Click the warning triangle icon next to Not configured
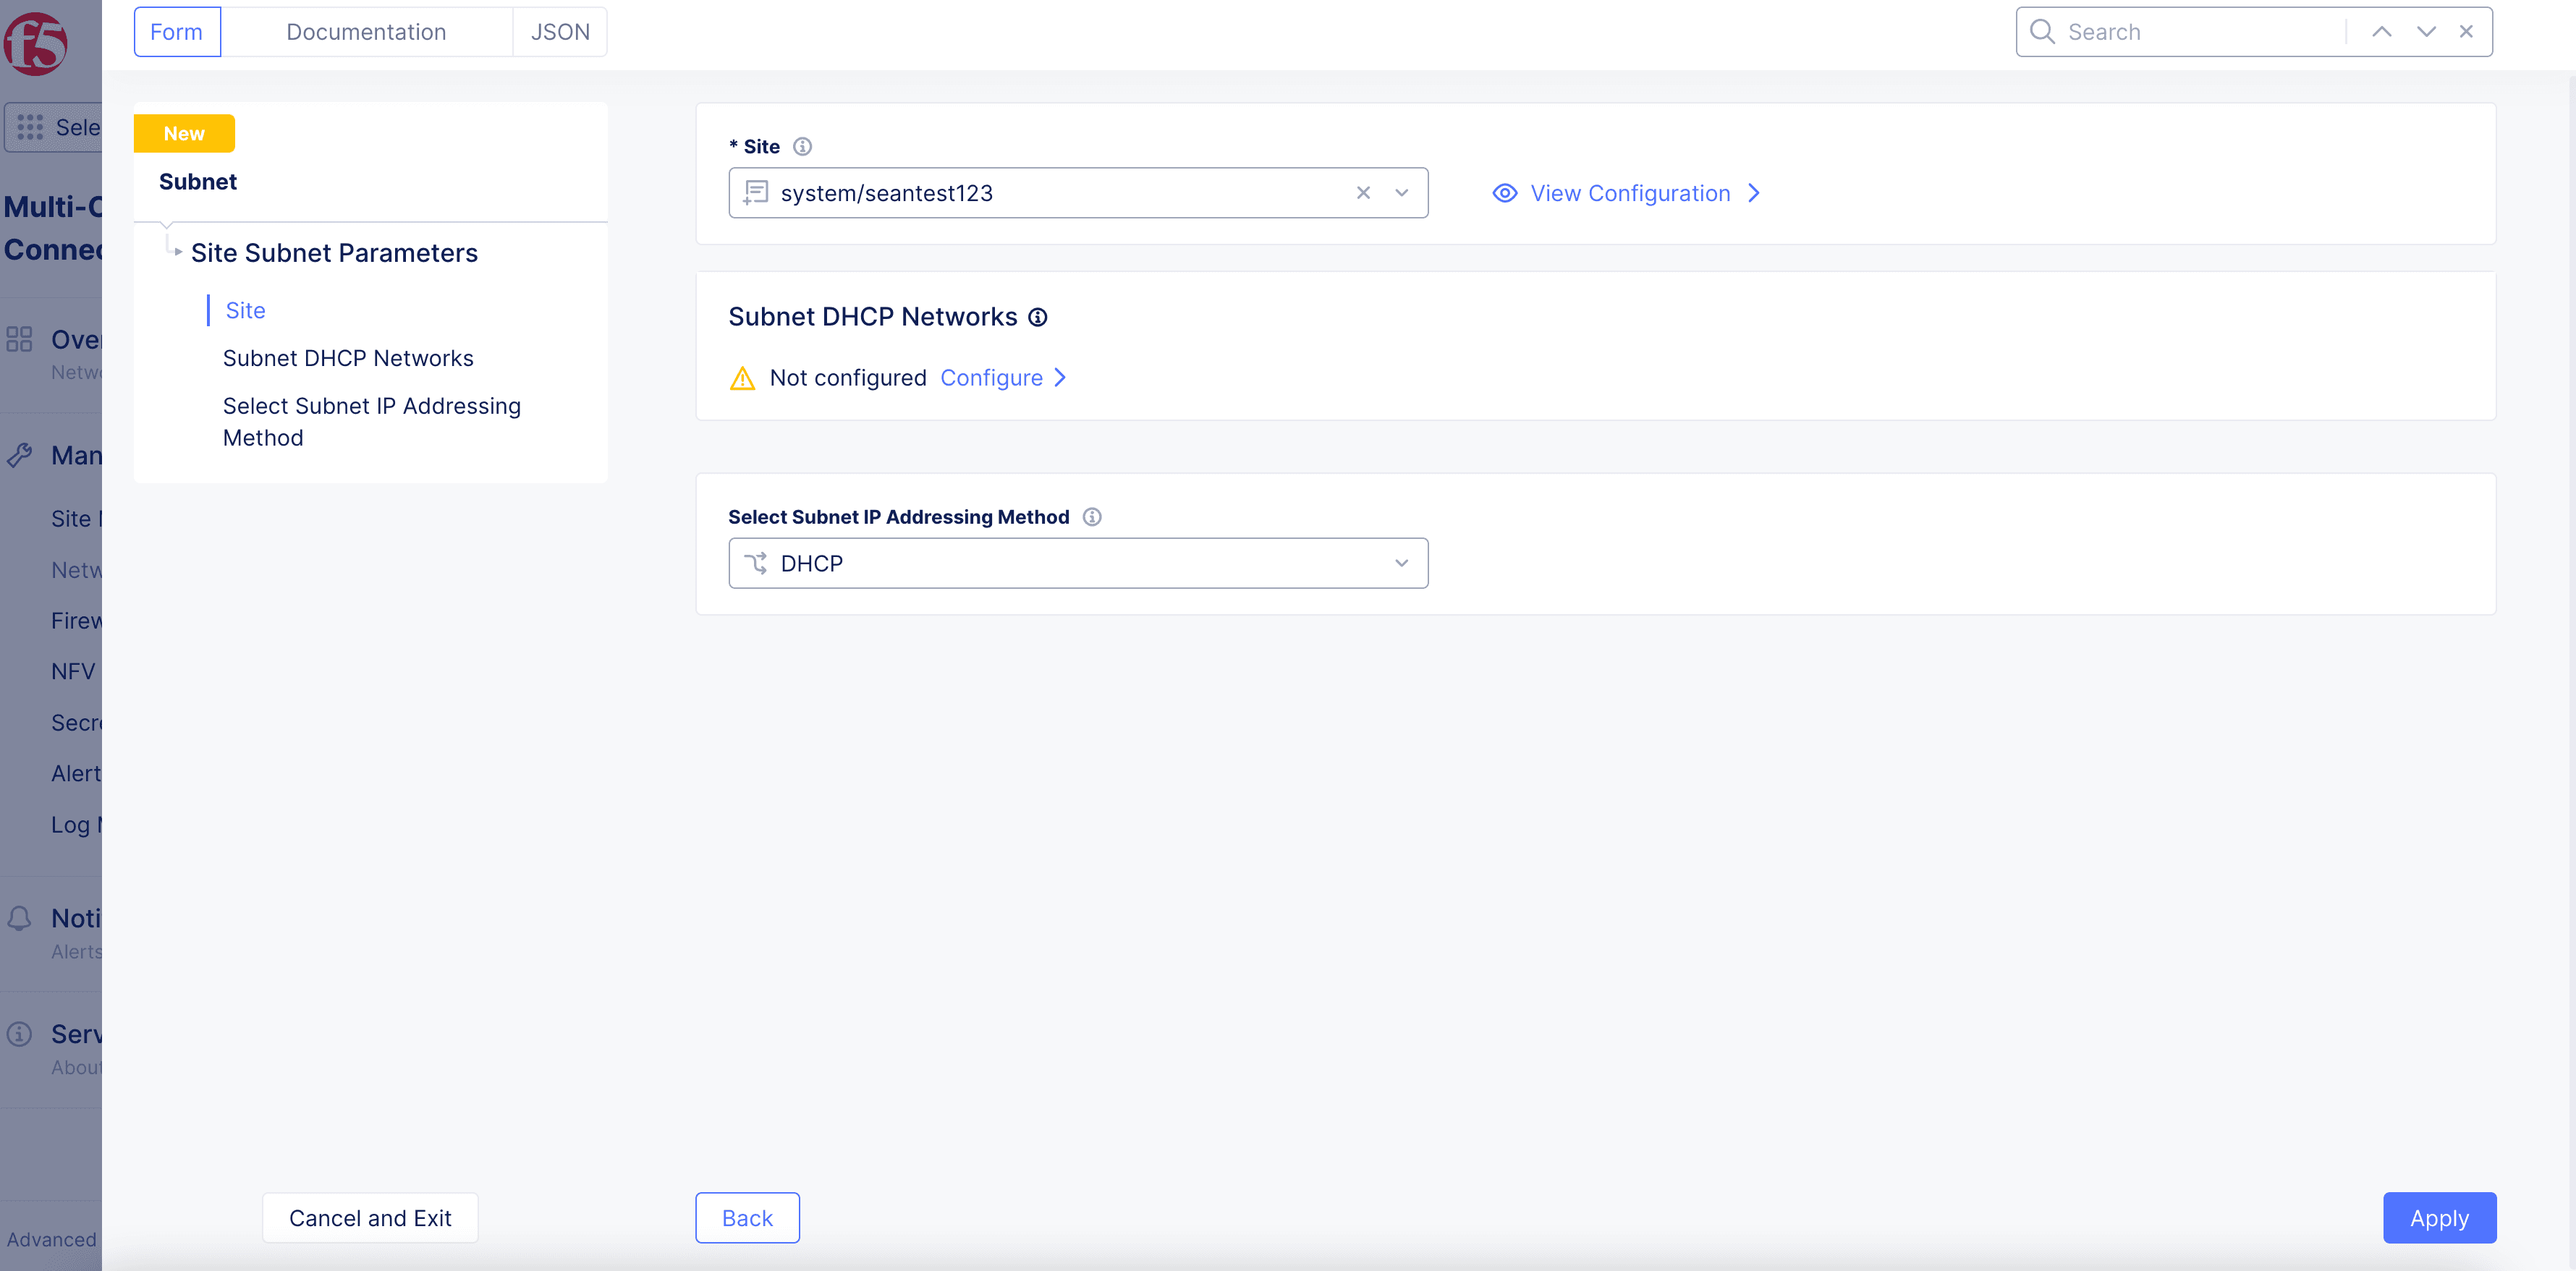The width and height of the screenshot is (2576, 1271). point(744,376)
